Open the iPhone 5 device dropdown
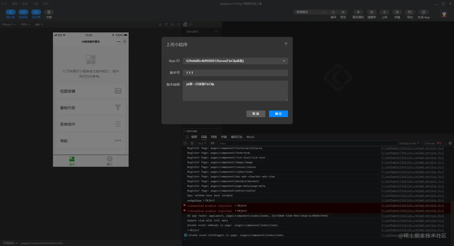The width and height of the screenshot is (454, 246). pos(9,24)
